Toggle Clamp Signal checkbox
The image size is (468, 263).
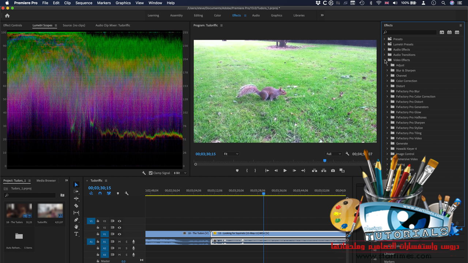[151, 173]
